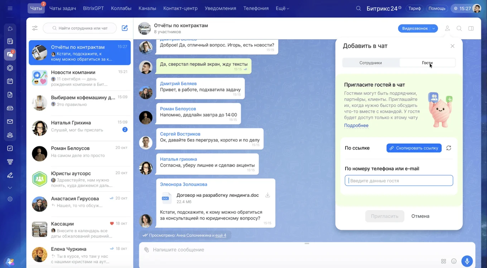Screen dimensions: 487x268
Task: Open Контакт-центр menu item
Action: coord(180,8)
